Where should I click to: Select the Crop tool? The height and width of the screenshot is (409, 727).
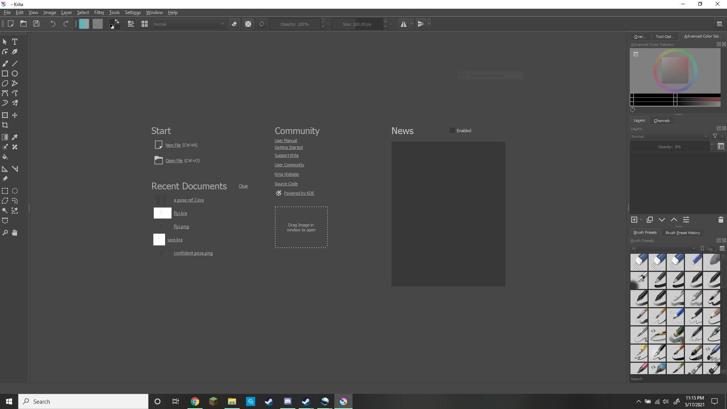[x=5, y=125]
